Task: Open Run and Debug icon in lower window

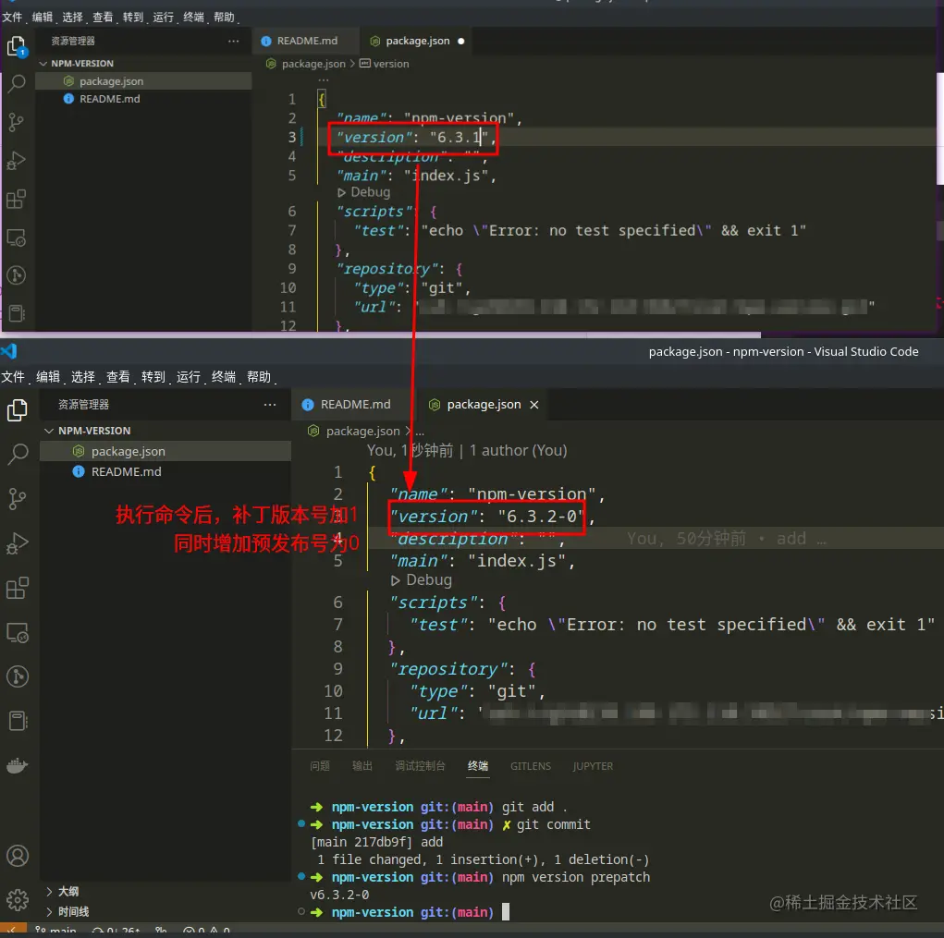Action: 18,543
